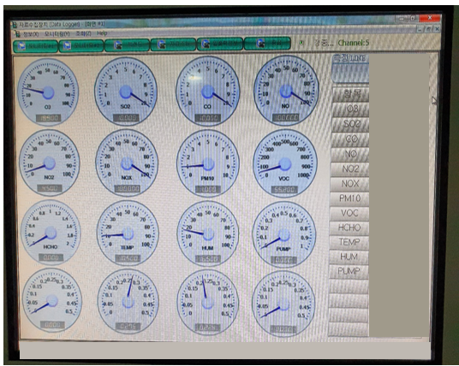Click the unlabeled gauge below the PUMP dial
The width and height of the screenshot is (459, 366).
283,304
